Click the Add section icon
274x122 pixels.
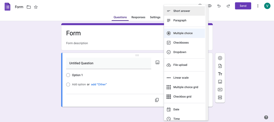(220, 98)
